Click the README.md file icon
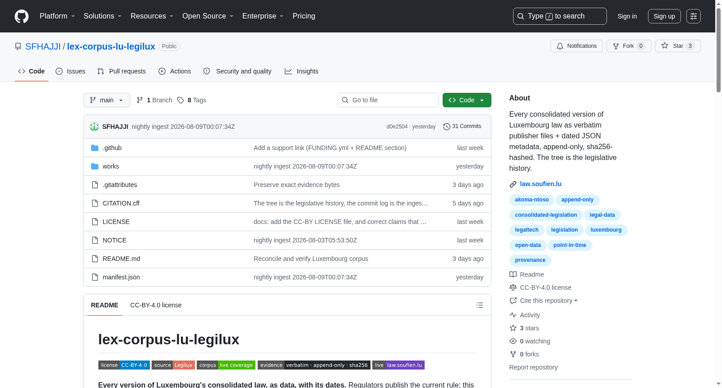The image size is (722, 388). coord(95,259)
